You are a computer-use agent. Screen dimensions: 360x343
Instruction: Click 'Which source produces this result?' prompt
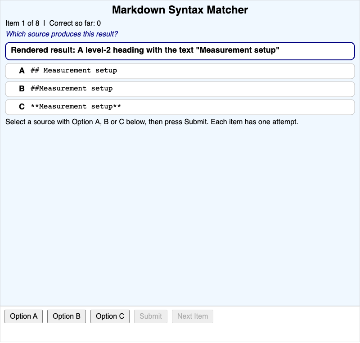point(62,34)
